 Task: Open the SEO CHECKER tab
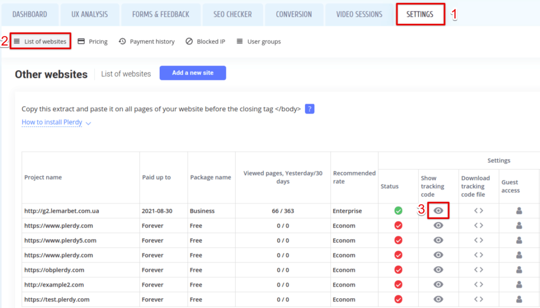pyautogui.click(x=233, y=14)
